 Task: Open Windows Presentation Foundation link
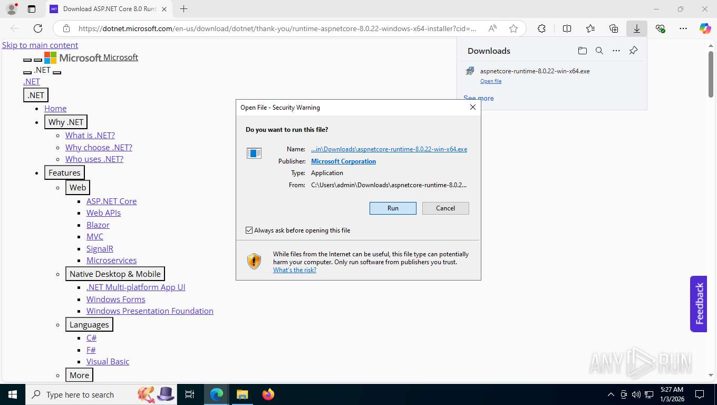tap(150, 311)
